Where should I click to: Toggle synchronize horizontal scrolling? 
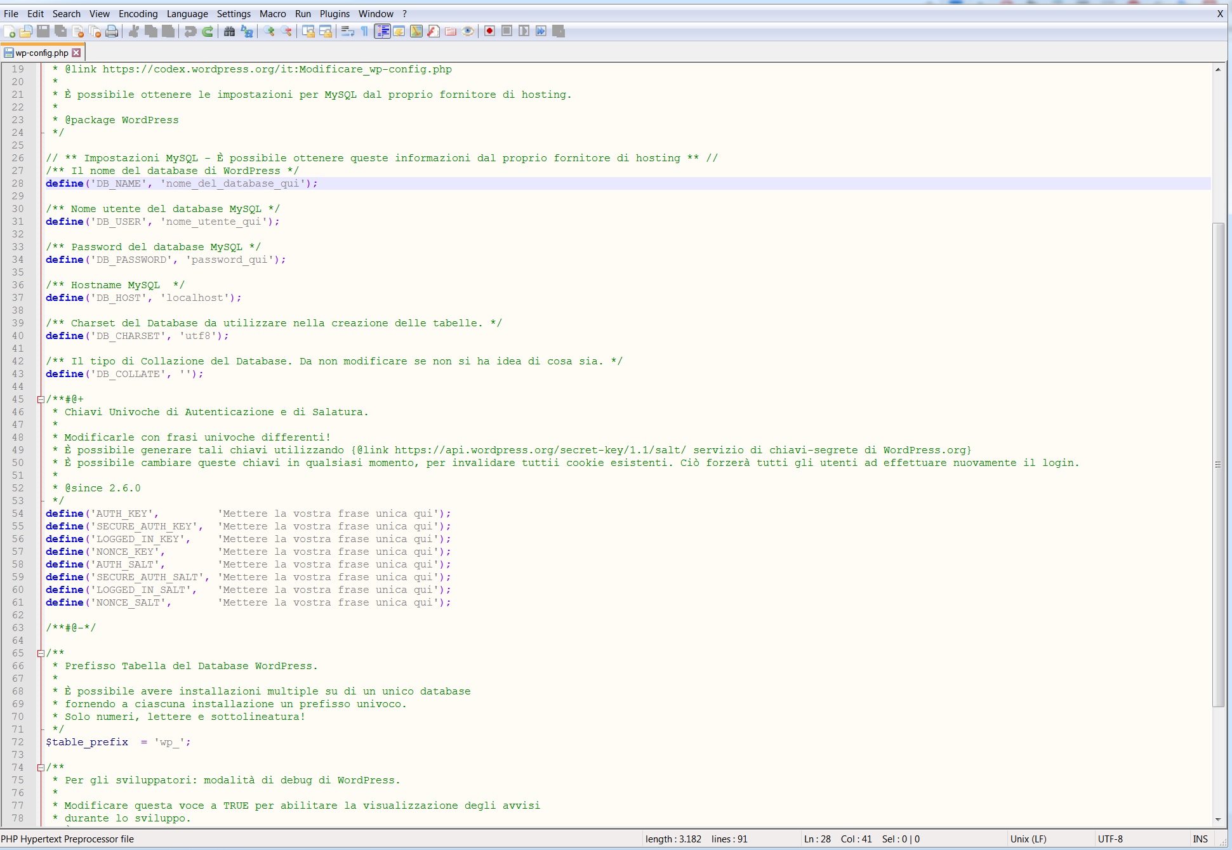pos(326,31)
